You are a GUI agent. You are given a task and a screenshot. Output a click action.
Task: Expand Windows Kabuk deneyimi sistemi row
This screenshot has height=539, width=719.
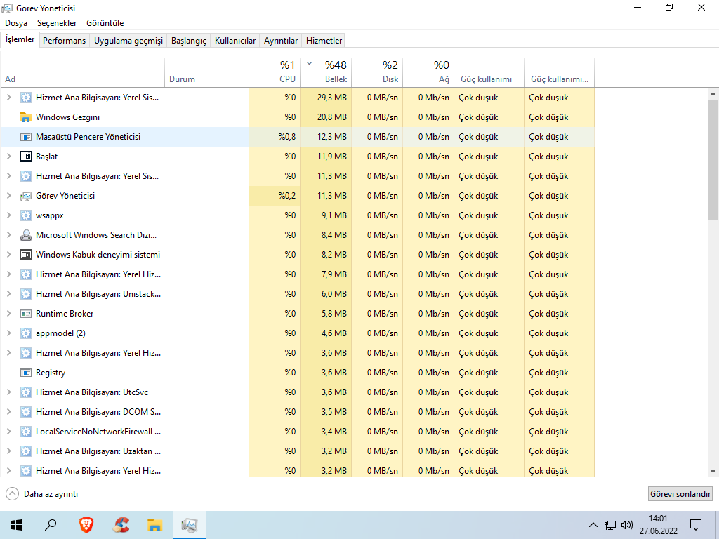coord(8,255)
